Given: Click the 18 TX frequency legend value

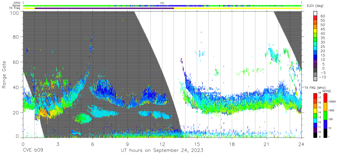Looking at the screenshot, I should click(320, 93).
